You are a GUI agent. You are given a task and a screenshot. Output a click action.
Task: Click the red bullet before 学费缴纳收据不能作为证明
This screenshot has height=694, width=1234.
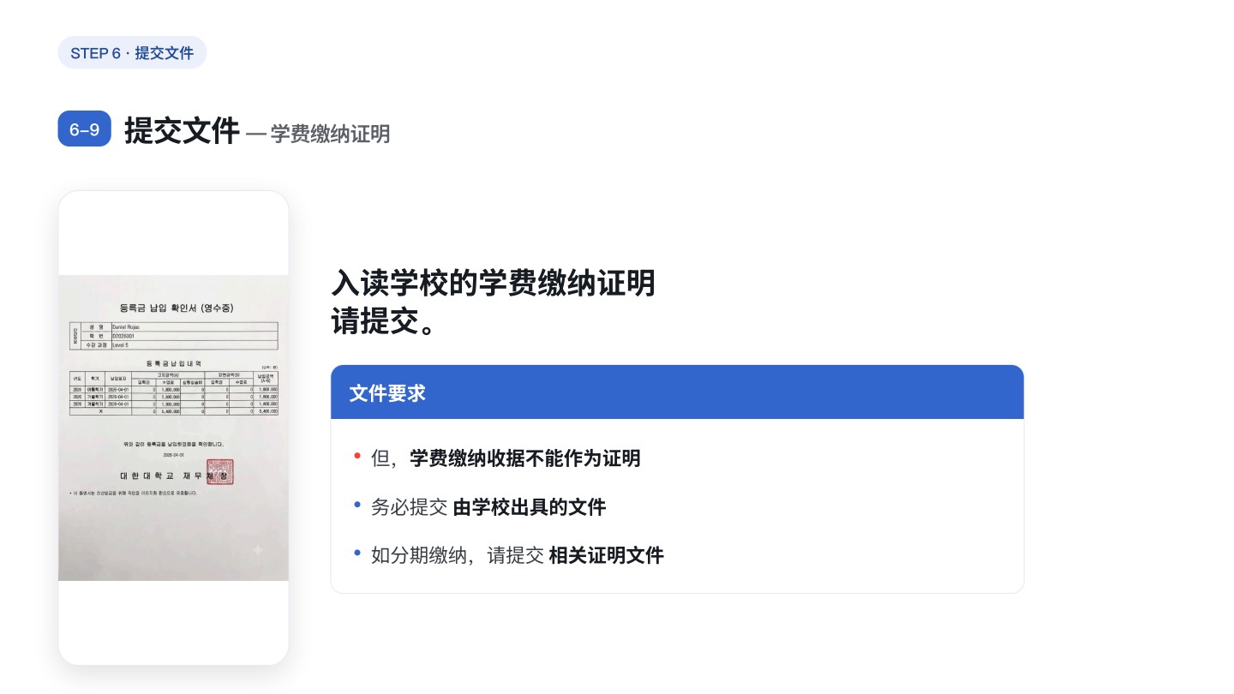357,455
